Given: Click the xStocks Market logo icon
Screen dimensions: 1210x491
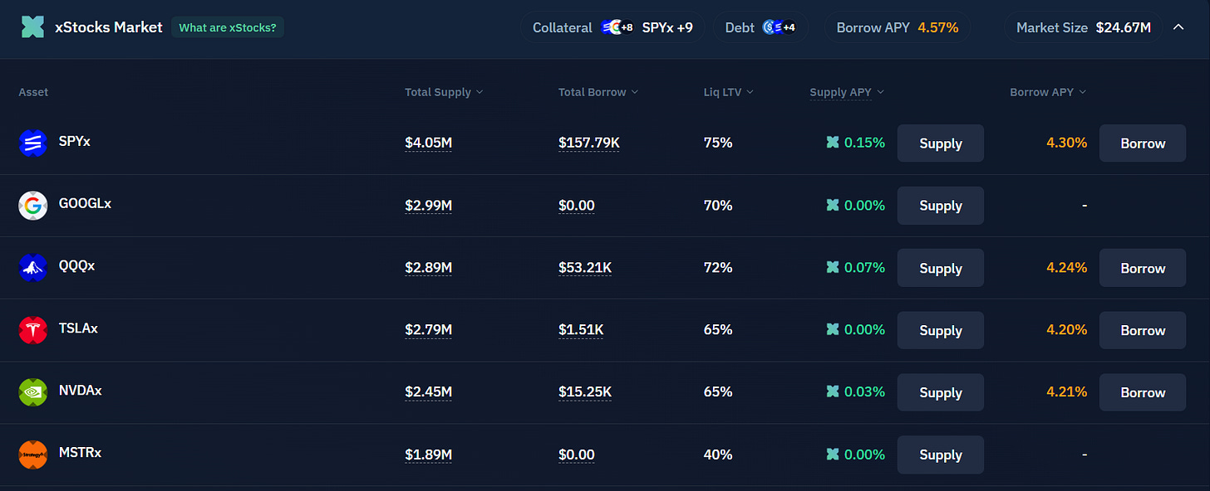Looking at the screenshot, I should coord(32,27).
